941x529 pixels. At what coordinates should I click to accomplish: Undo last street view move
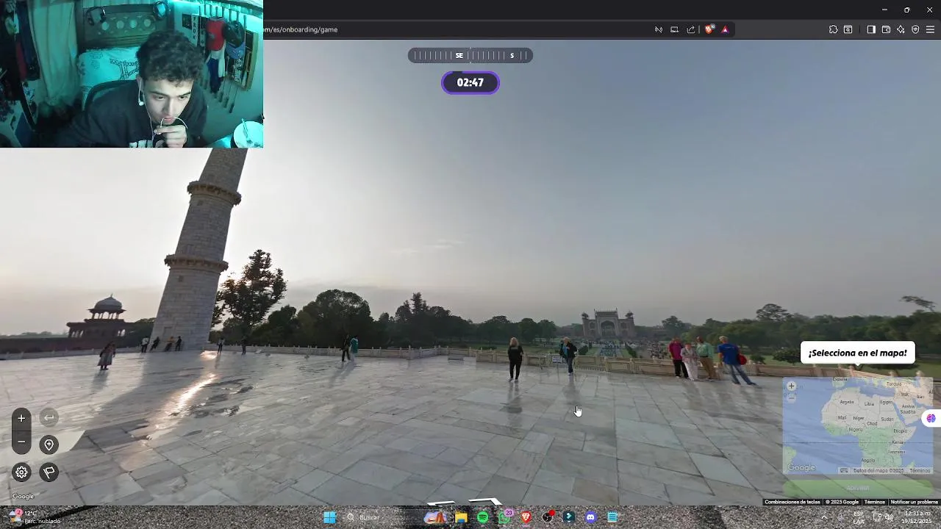49,418
